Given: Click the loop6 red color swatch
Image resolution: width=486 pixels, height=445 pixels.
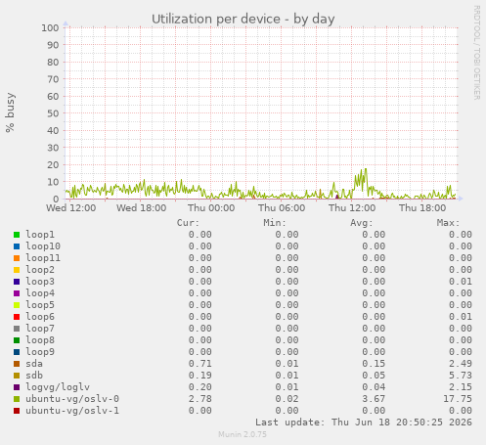Looking at the screenshot, I should pos(17,317).
